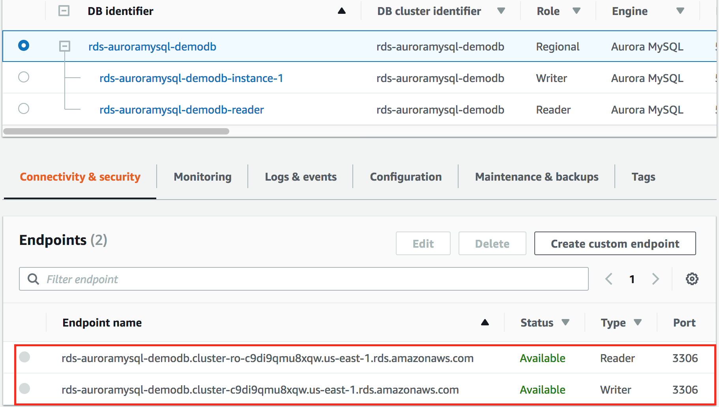The width and height of the screenshot is (719, 407).
Task: Click Aurora MySQL engine cell in Regional row
Action: [x=647, y=47]
